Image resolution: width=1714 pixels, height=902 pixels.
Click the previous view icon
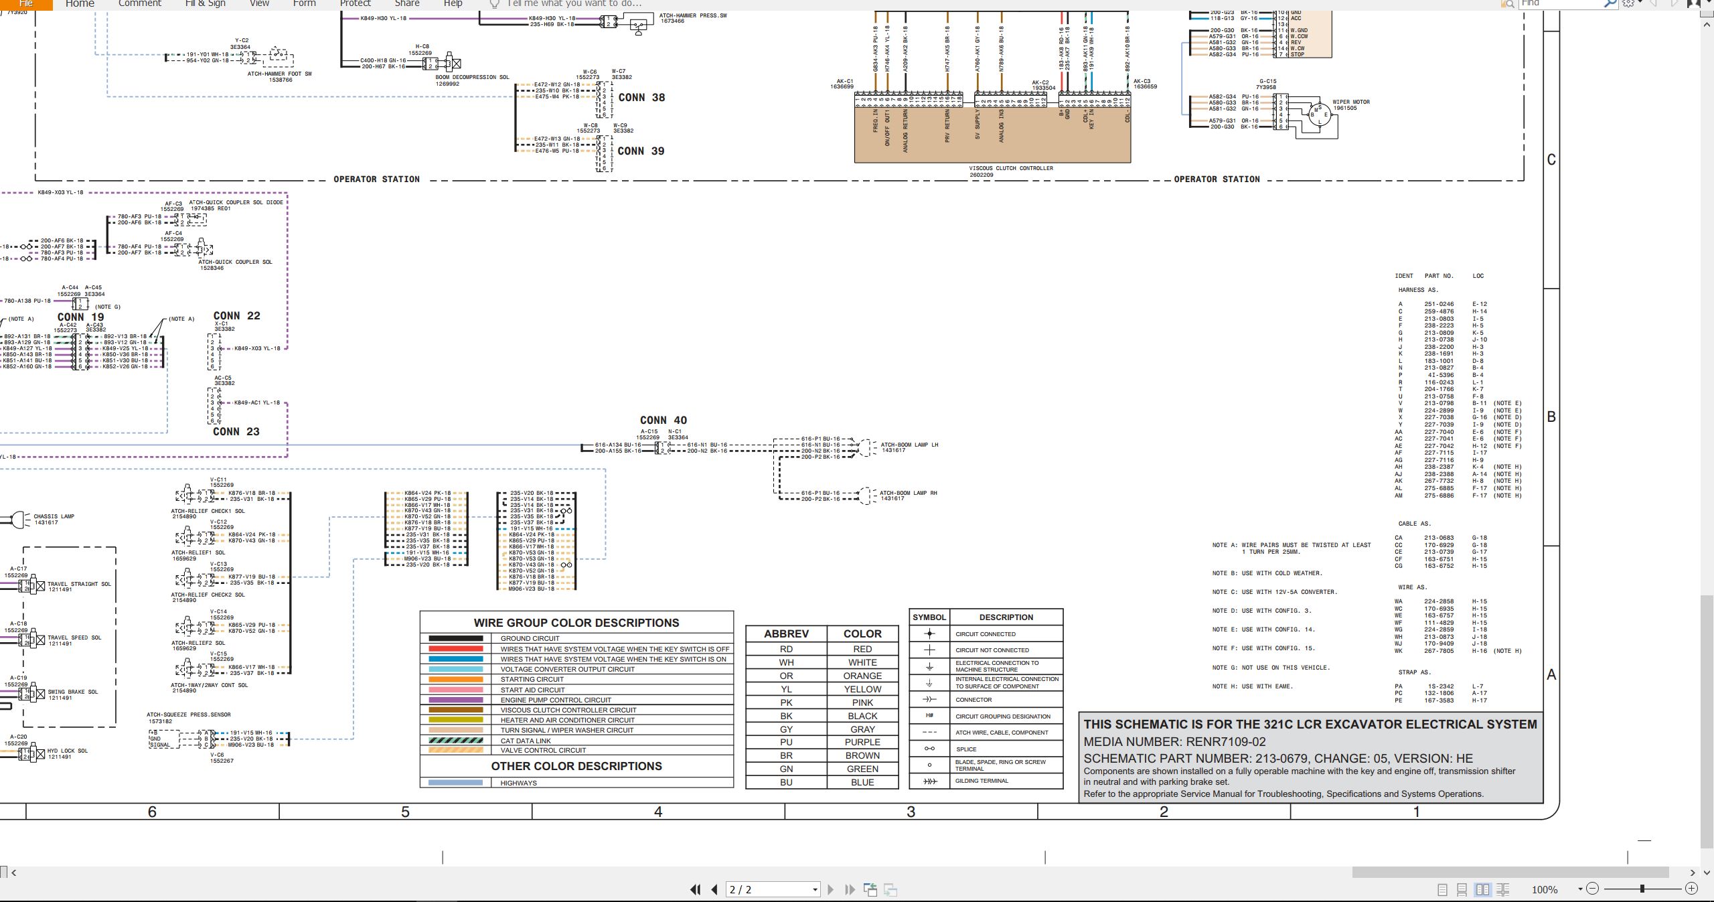click(870, 889)
